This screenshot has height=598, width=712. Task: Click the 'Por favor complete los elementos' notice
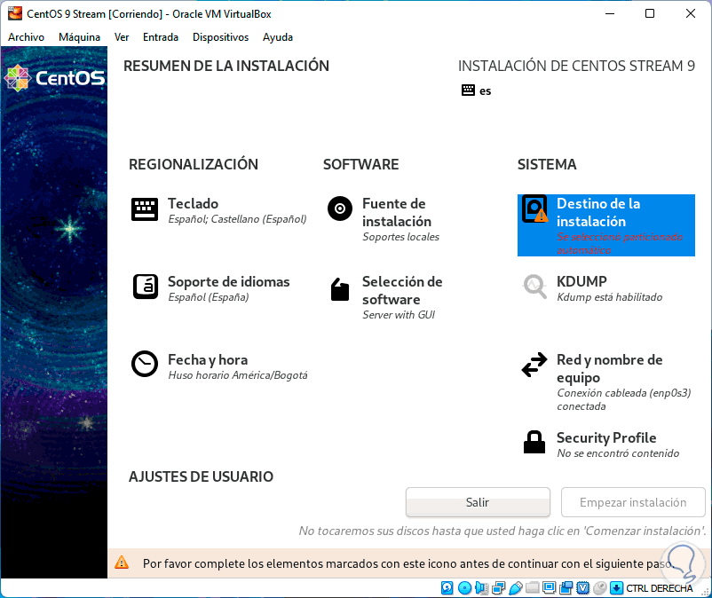point(408,563)
